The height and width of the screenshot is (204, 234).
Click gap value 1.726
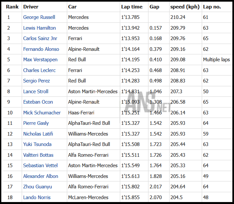point(156,155)
